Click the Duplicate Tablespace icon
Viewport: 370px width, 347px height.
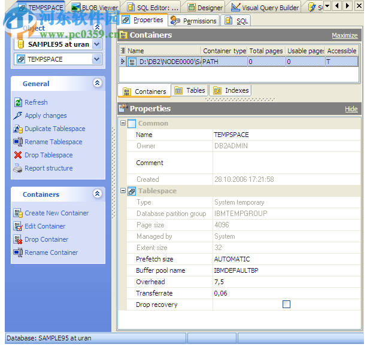click(18, 129)
